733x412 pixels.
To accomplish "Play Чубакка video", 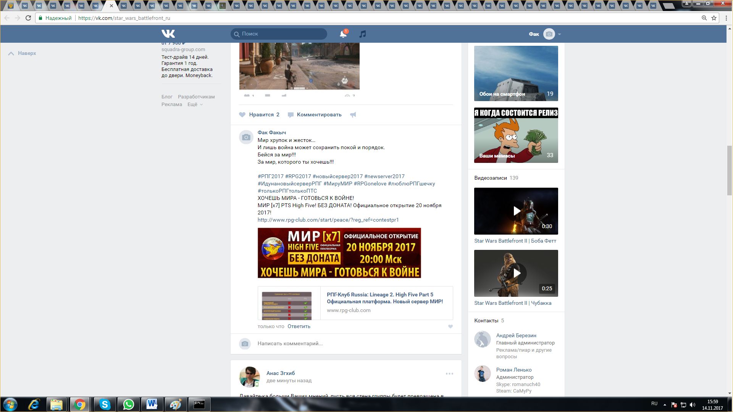I will pos(516,273).
